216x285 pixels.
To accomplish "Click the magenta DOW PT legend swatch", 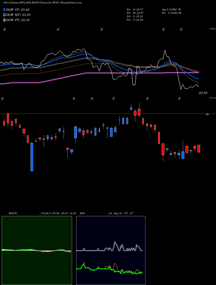I will pyautogui.click(x=4, y=20).
